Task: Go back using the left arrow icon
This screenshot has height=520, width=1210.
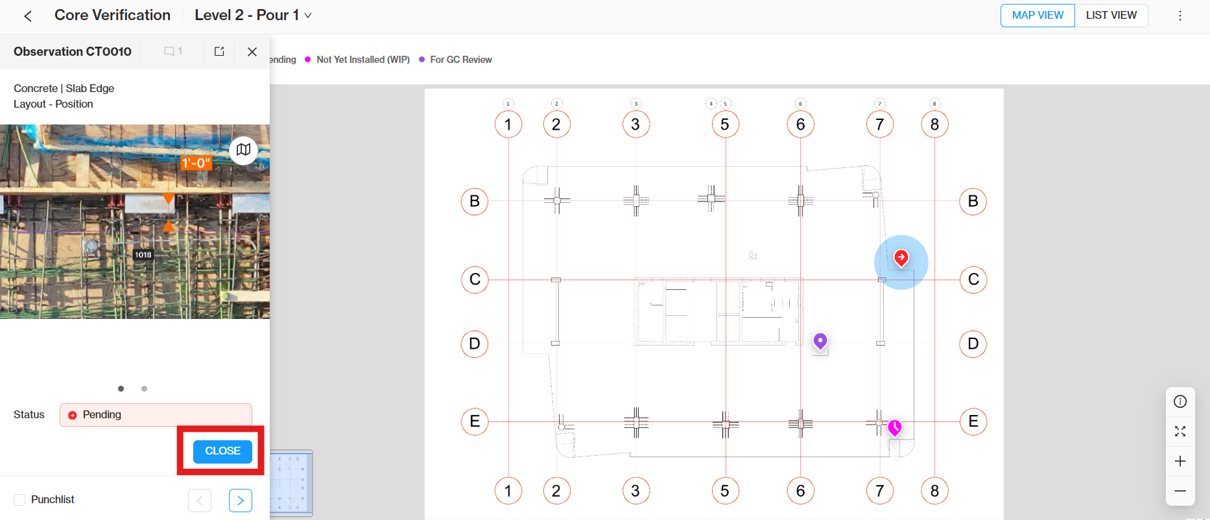Action: point(28,16)
